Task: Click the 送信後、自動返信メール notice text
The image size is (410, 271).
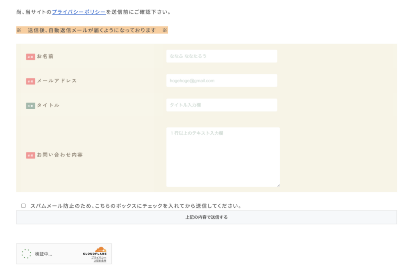Action: click(92, 30)
